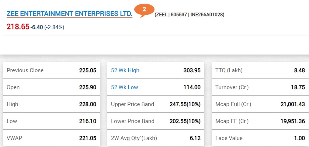This screenshot has width=309, height=147.
Task: Select the TTQ (Lakh) value 8.48
Action: pyautogui.click(x=299, y=70)
